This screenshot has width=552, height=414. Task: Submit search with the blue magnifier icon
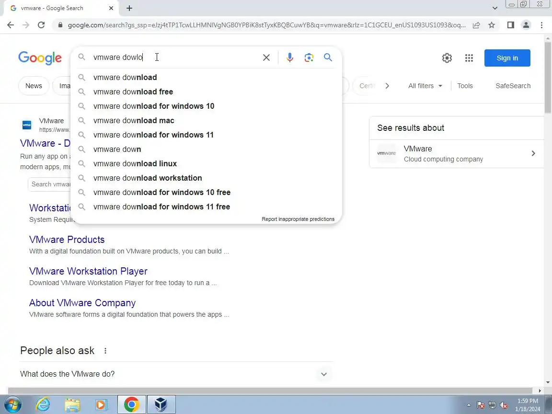(x=328, y=57)
